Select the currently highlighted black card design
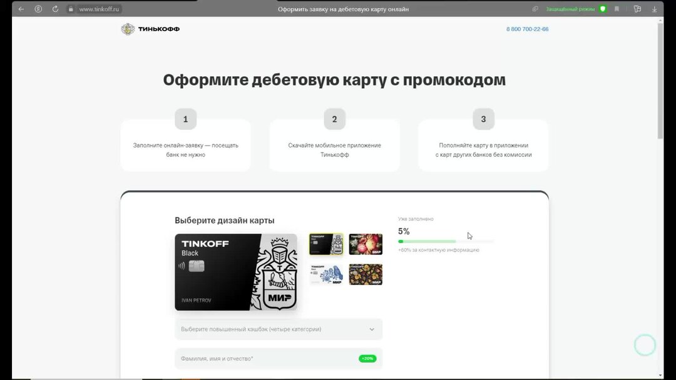 coord(325,244)
